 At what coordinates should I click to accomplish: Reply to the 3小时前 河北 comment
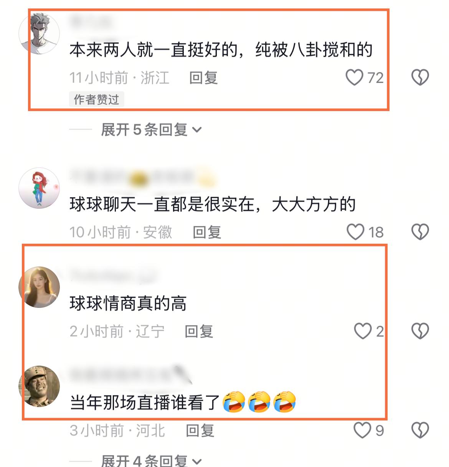point(200,430)
